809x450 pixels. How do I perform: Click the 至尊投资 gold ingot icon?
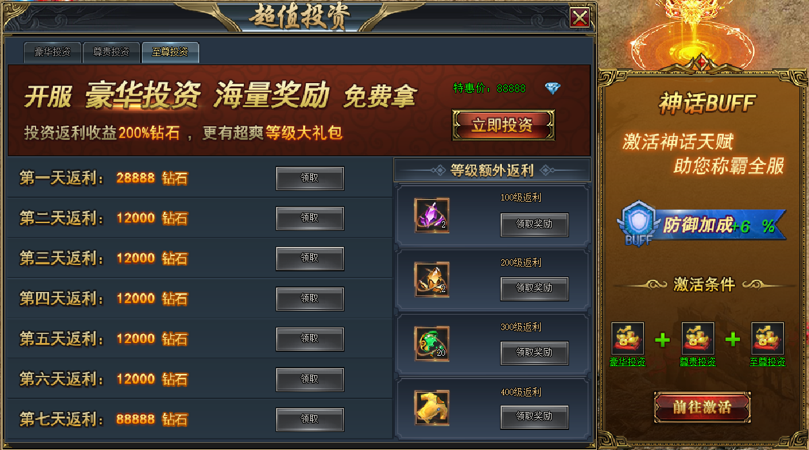click(x=767, y=338)
